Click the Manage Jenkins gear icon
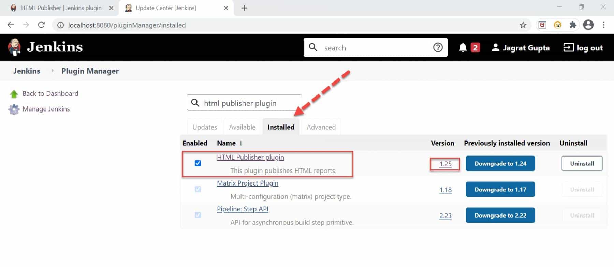The height and width of the screenshot is (267, 614). point(14,109)
